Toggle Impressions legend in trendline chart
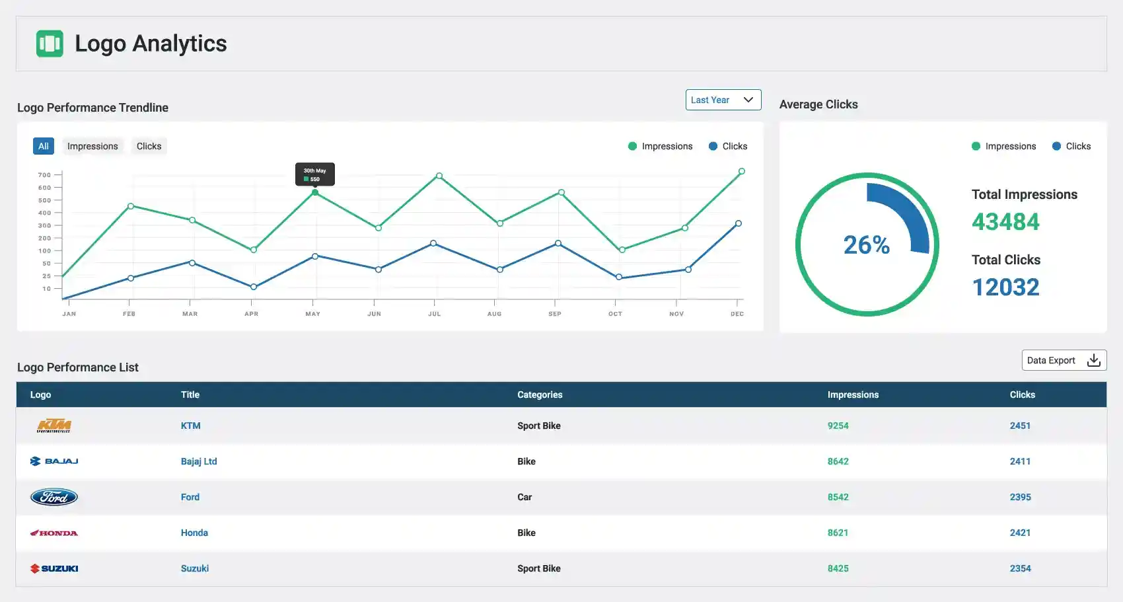Image resolution: width=1123 pixels, height=602 pixels. pos(660,146)
